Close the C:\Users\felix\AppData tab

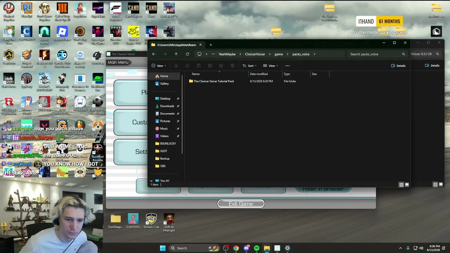click(200, 45)
